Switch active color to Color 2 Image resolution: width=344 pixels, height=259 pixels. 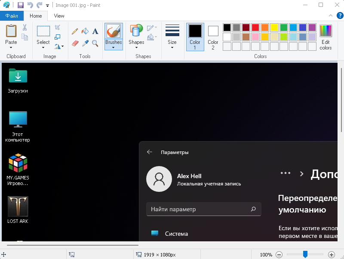tap(213, 37)
